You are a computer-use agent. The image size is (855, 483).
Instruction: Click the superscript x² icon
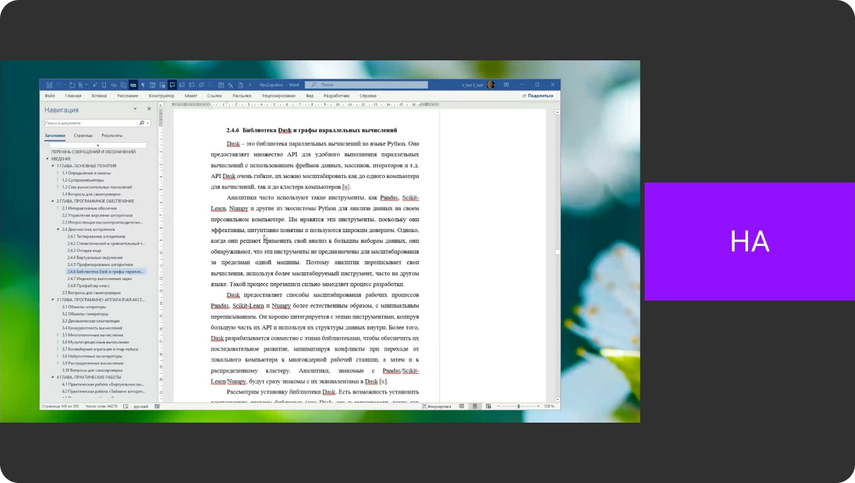point(94,85)
